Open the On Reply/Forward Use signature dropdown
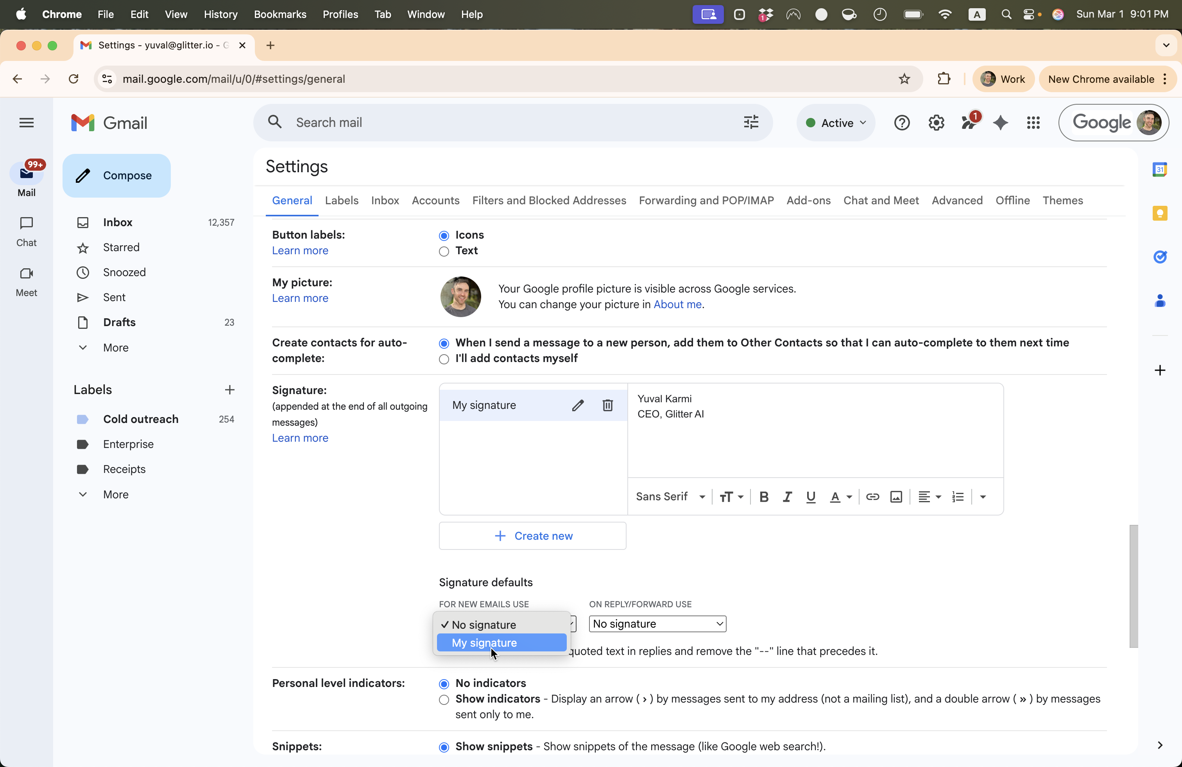 pyautogui.click(x=657, y=624)
